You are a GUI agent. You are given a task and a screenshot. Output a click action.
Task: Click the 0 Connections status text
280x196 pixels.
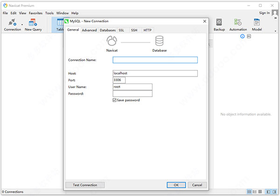coord(13,192)
